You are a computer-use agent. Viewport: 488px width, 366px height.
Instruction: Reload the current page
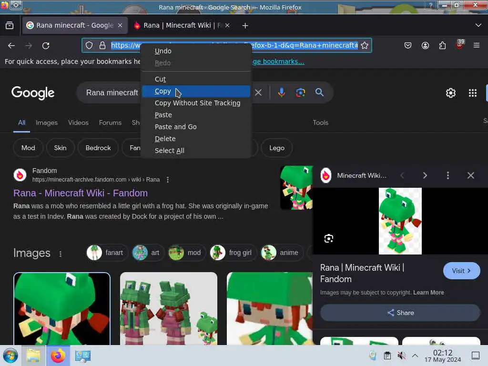(x=46, y=46)
